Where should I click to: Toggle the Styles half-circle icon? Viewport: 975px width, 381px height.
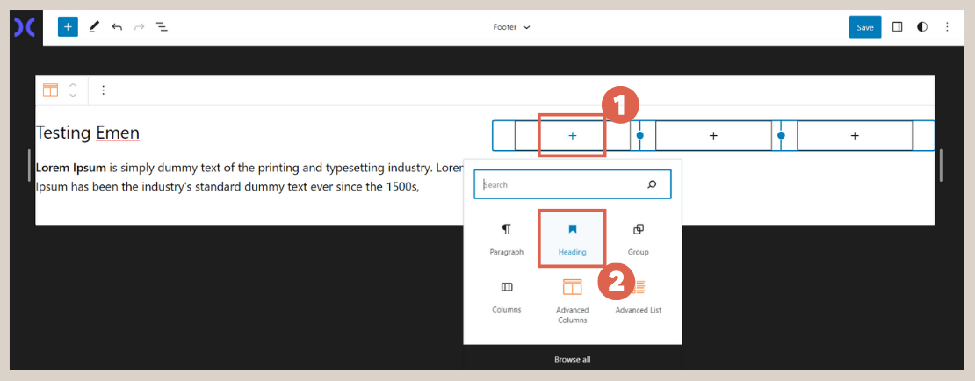pos(921,27)
